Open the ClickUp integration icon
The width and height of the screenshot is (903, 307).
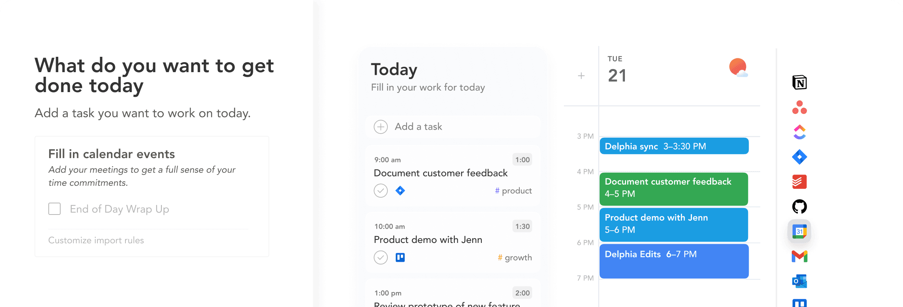point(799,132)
